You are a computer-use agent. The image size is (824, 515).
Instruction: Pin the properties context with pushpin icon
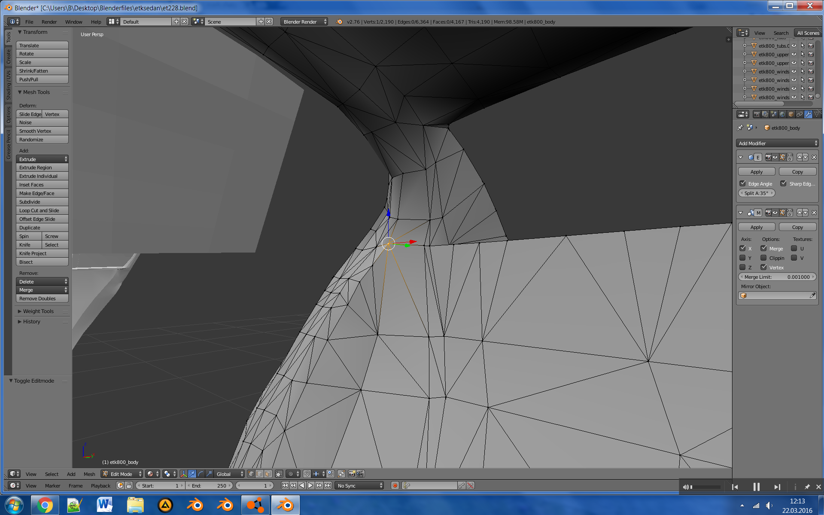tap(740, 128)
